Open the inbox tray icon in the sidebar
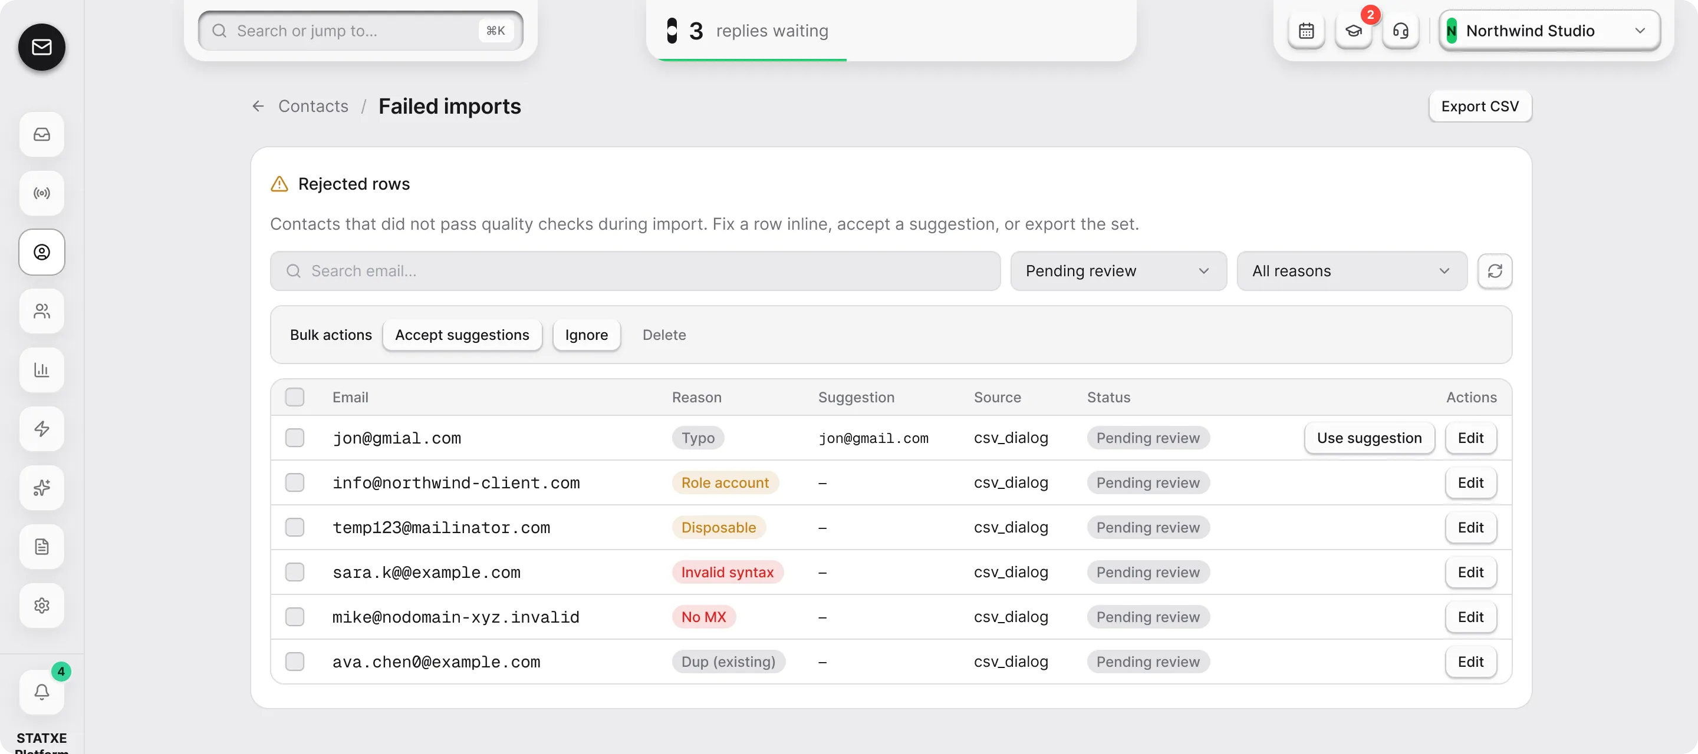1698x754 pixels. [x=41, y=134]
